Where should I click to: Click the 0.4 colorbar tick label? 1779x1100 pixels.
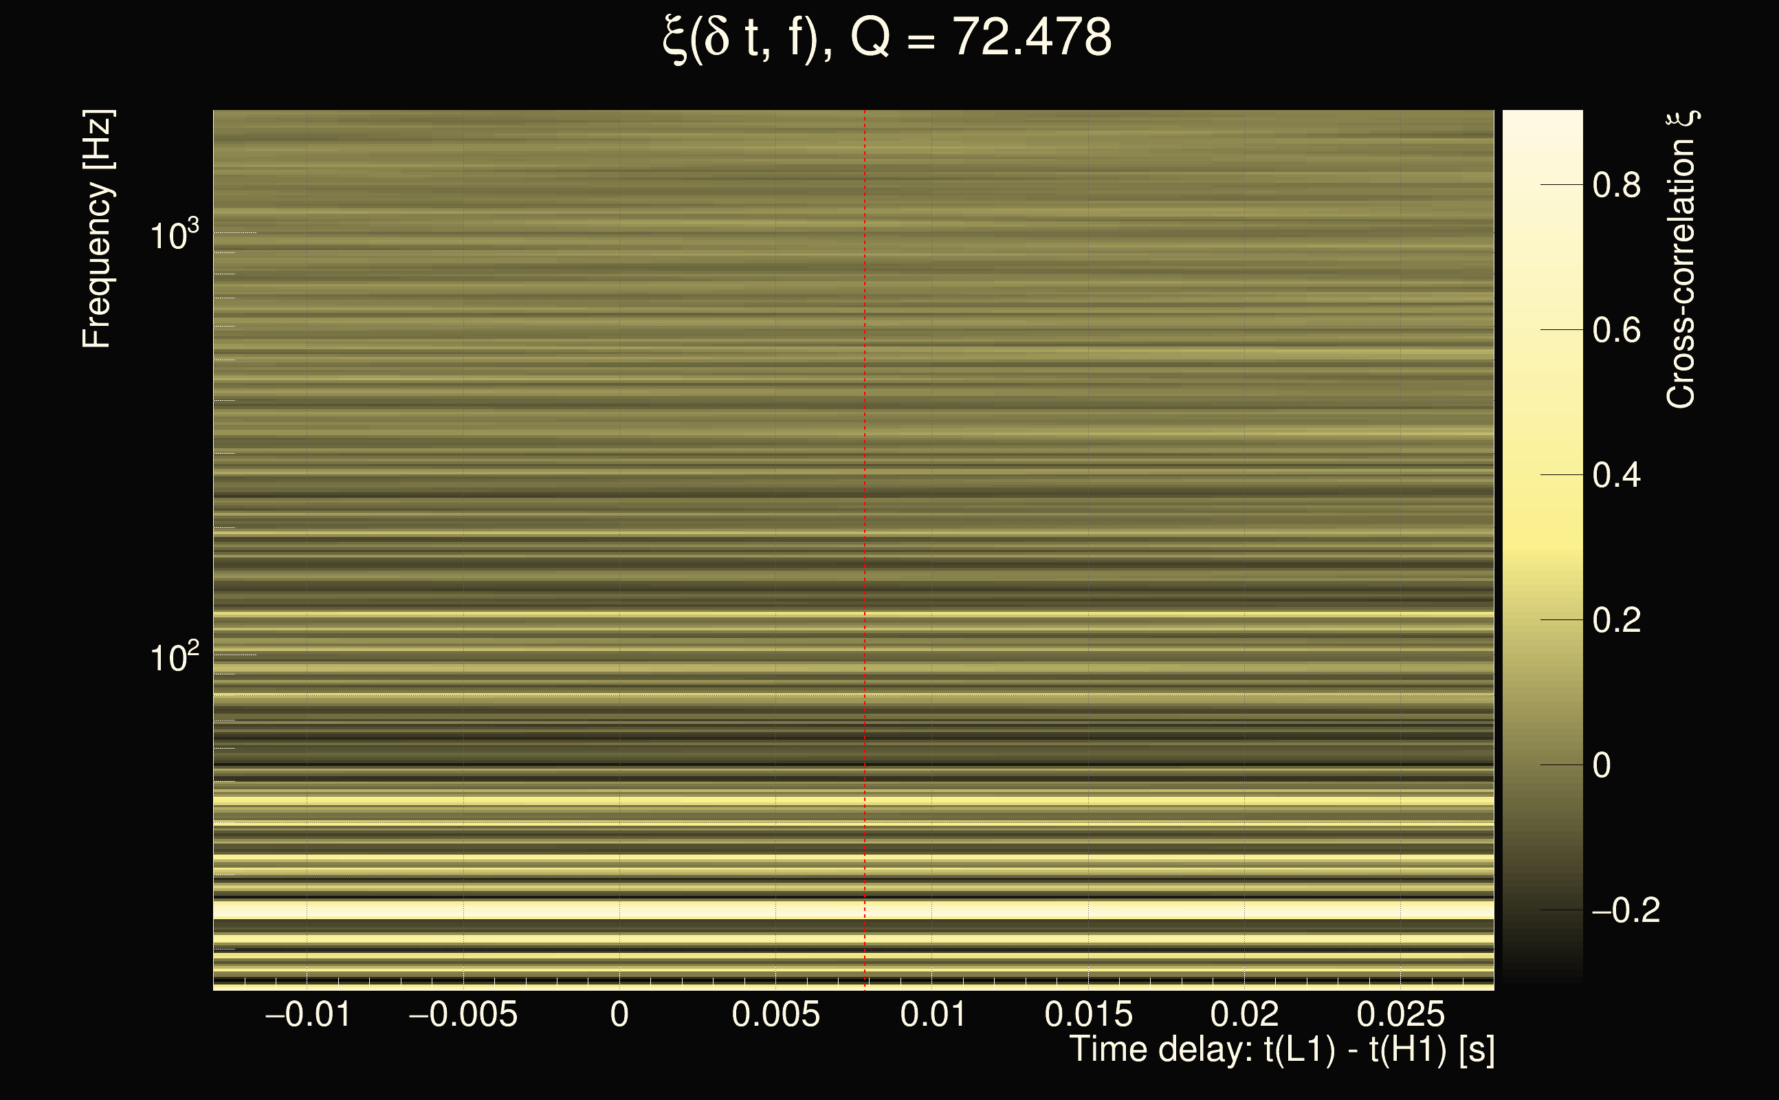click(x=1616, y=475)
